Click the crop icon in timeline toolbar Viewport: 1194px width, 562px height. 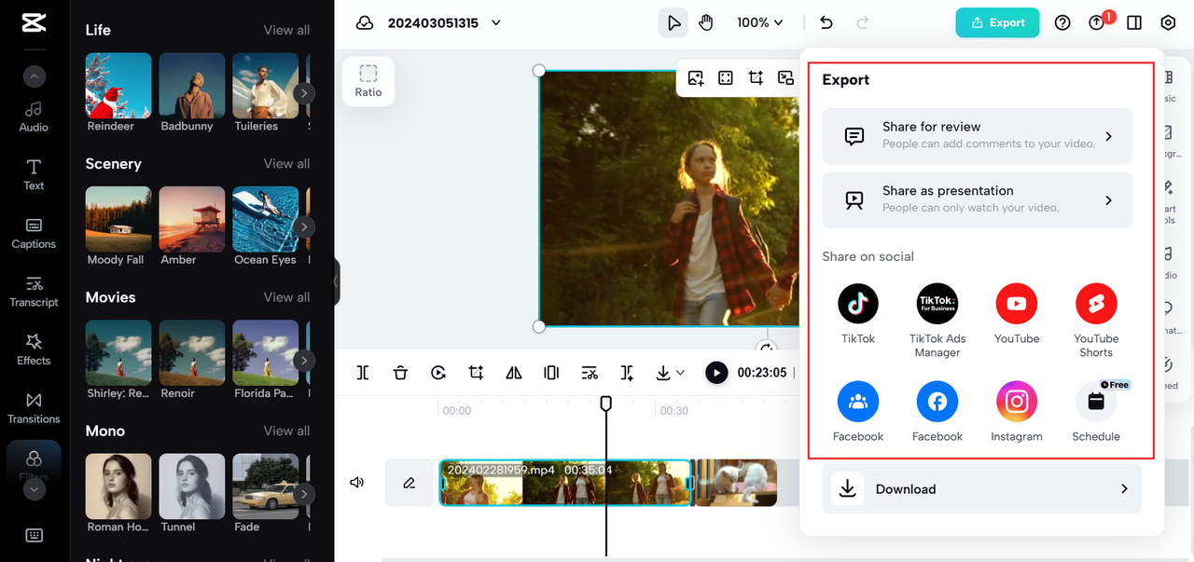point(476,373)
